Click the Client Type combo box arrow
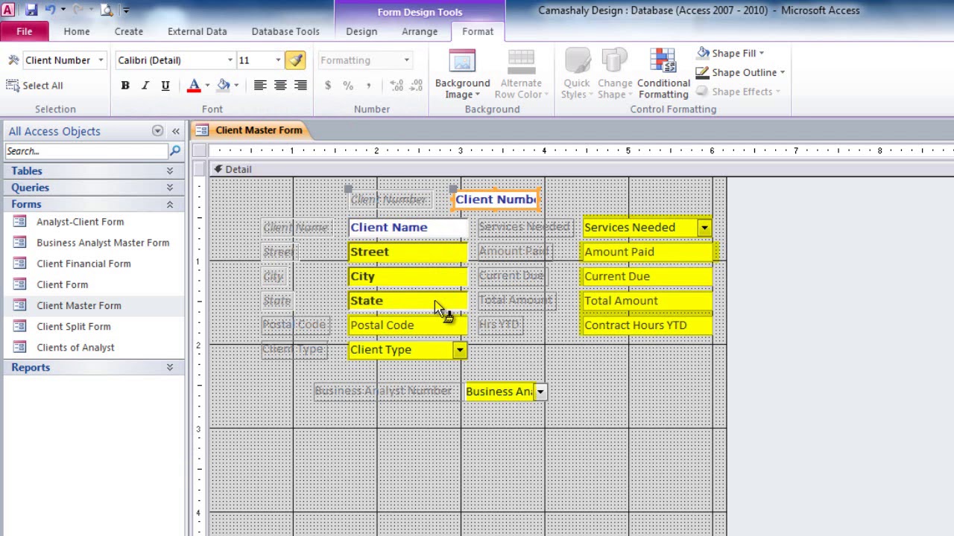The height and width of the screenshot is (536, 954). point(460,350)
